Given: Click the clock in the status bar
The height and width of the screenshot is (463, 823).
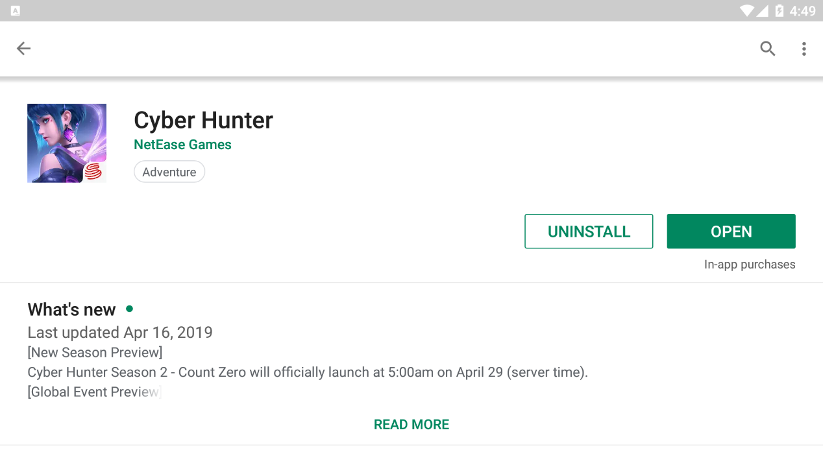Looking at the screenshot, I should coord(802,10).
